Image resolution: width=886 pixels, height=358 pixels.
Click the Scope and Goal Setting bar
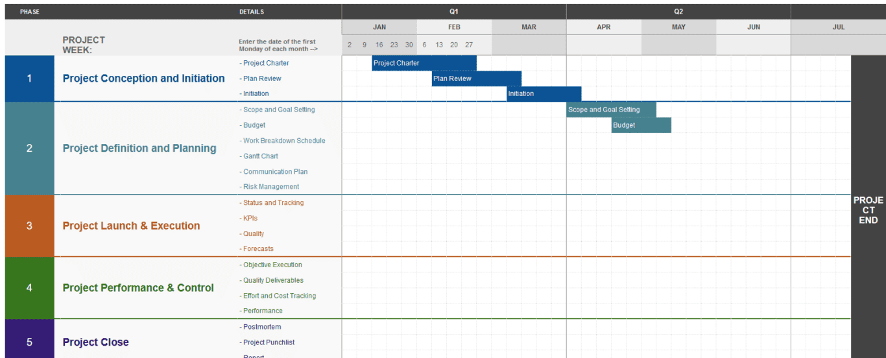612,110
